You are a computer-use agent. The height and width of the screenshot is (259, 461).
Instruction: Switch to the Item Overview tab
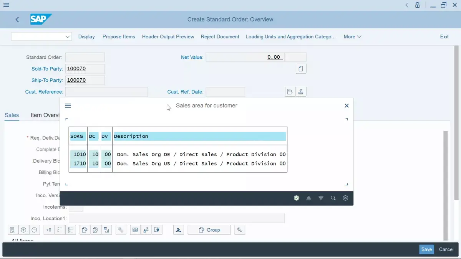(x=45, y=115)
